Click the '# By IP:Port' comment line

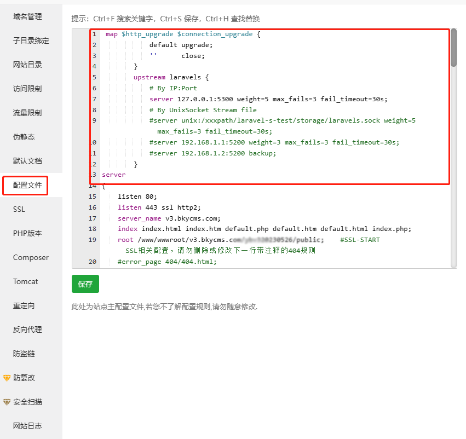click(x=173, y=88)
